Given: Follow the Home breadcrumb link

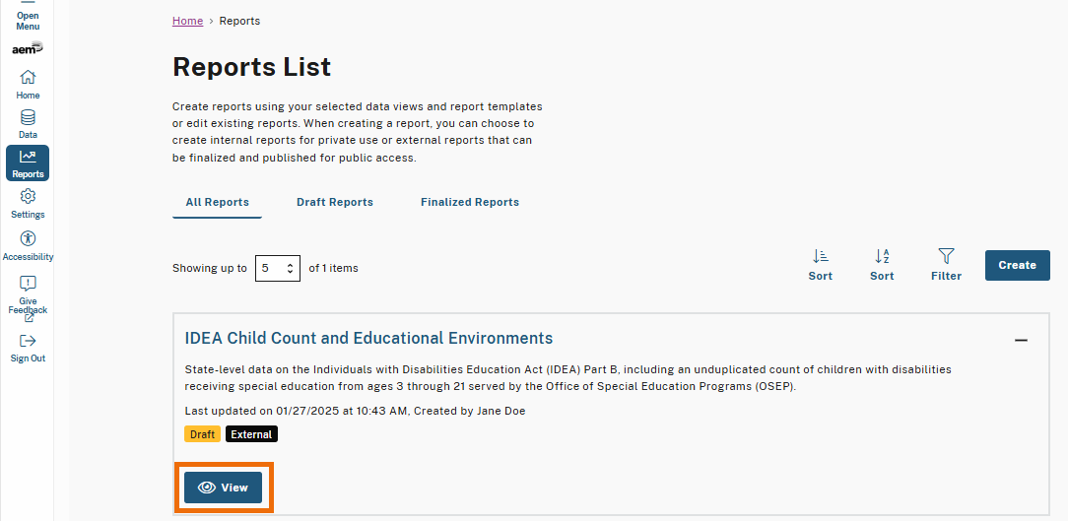Looking at the screenshot, I should 187,21.
